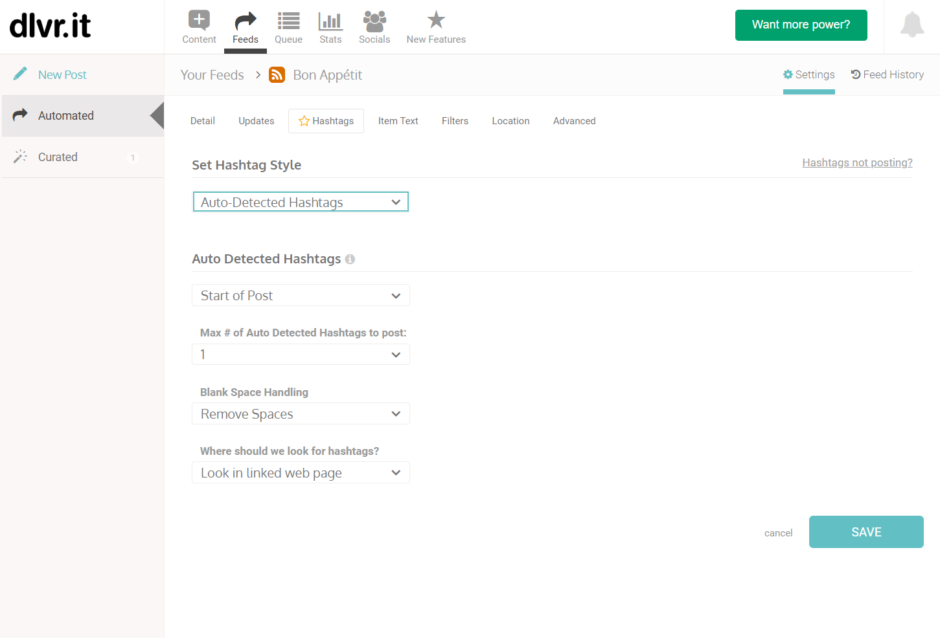This screenshot has height=638, width=940.
Task: Click the Settings gear icon
Action: click(x=788, y=74)
